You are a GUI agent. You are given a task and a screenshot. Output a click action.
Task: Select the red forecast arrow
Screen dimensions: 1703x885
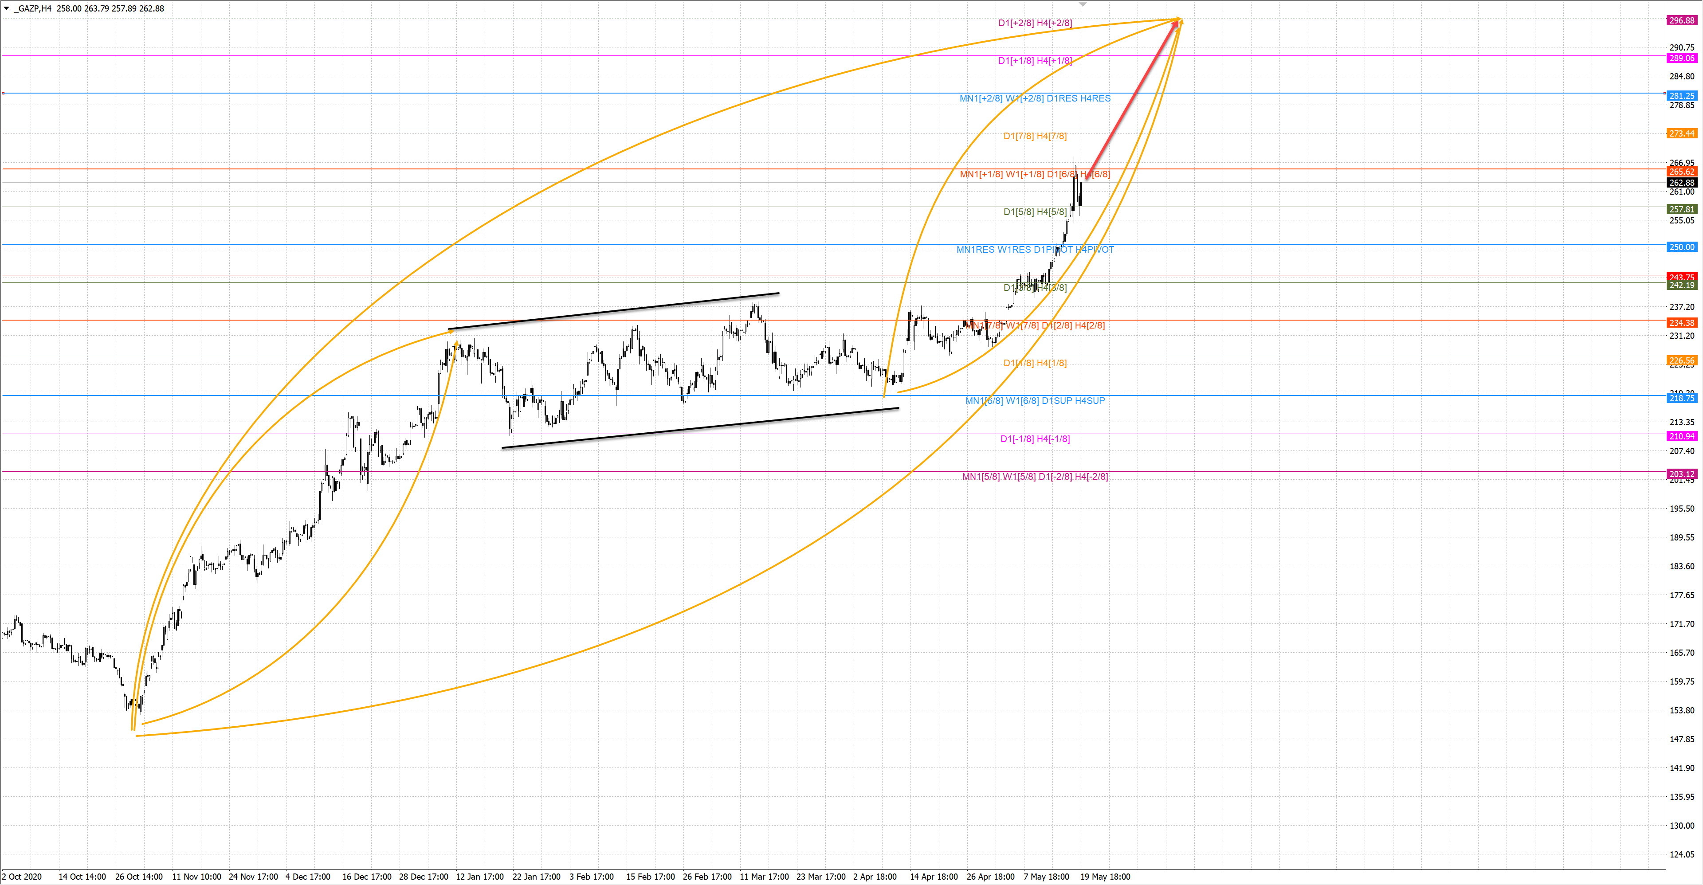tap(1132, 99)
